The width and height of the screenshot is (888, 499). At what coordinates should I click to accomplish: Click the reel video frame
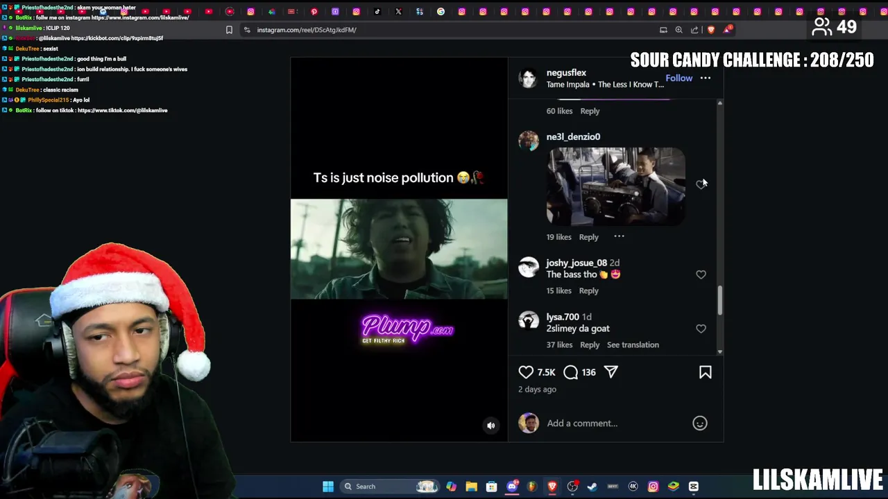point(399,249)
